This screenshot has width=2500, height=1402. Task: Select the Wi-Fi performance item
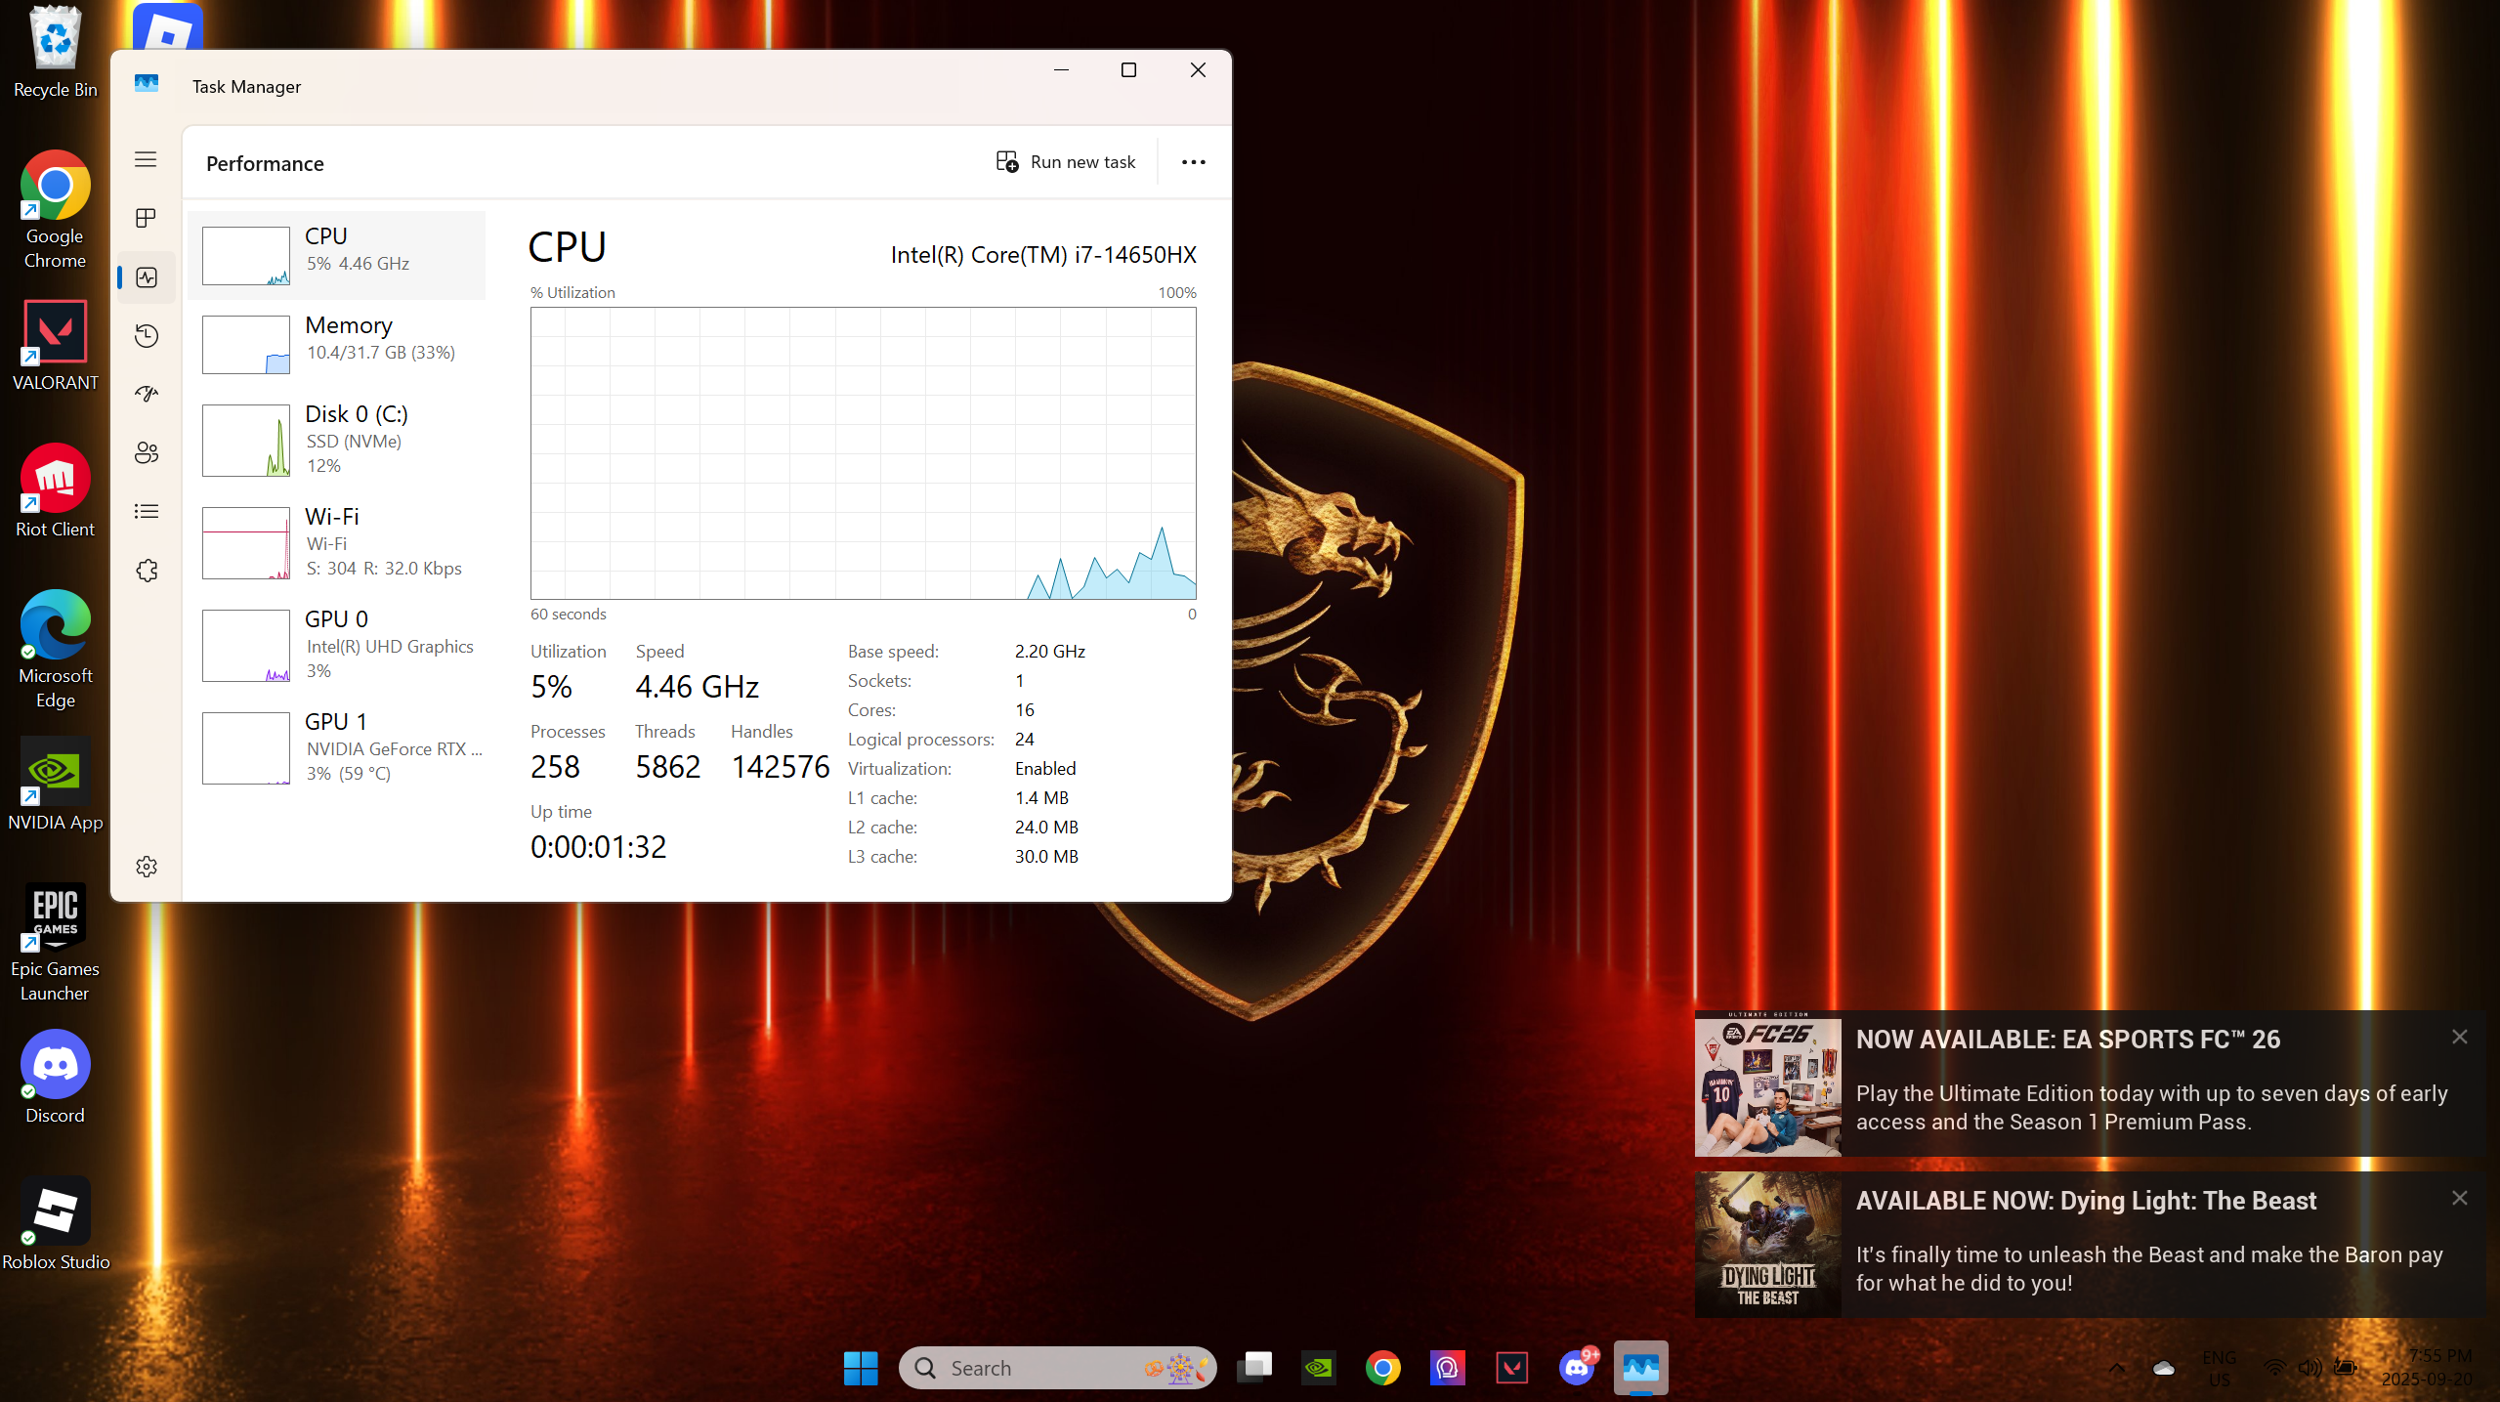337,542
